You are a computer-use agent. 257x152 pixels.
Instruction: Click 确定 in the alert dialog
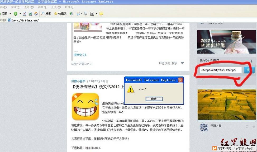pyautogui.click(x=154, y=99)
